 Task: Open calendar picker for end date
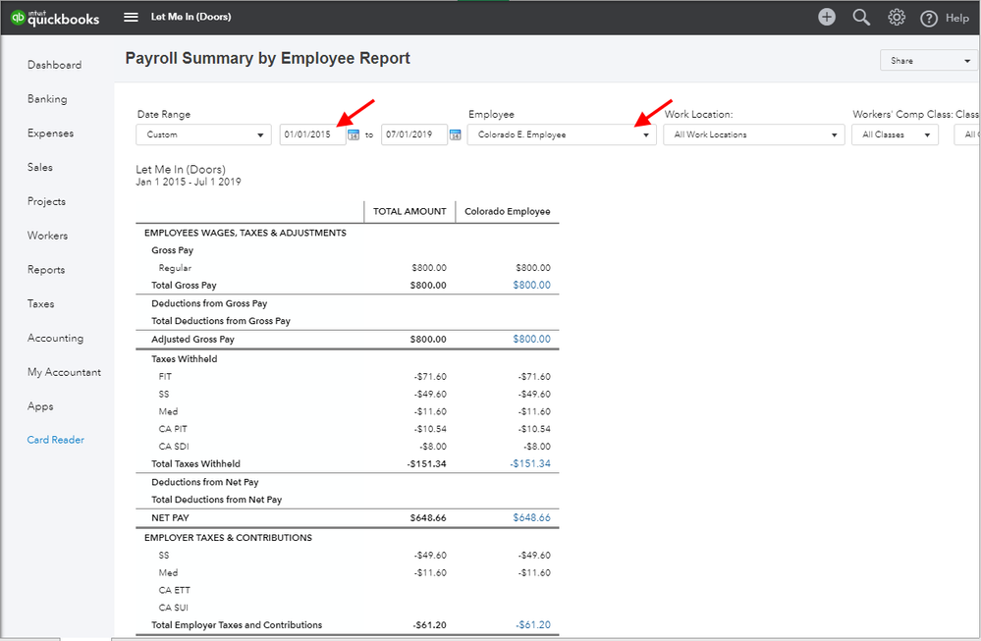pos(456,134)
